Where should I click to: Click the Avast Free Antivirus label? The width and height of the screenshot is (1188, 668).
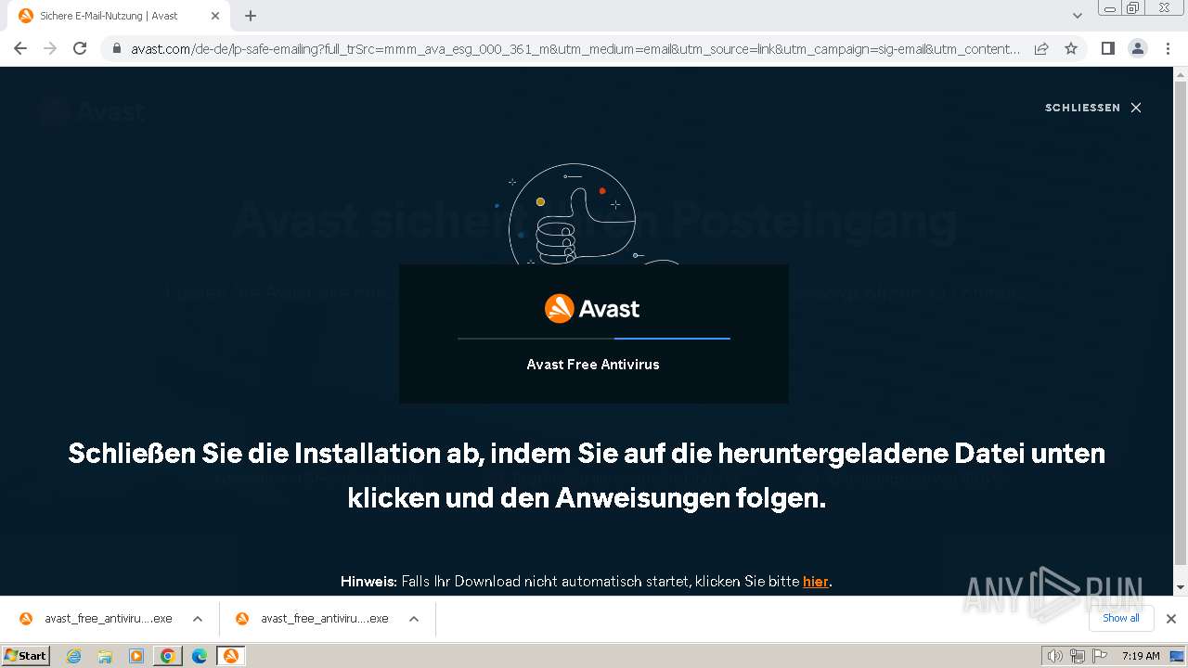click(x=593, y=365)
